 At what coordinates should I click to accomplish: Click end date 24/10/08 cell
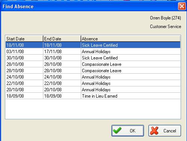pyautogui.click(x=62, y=77)
